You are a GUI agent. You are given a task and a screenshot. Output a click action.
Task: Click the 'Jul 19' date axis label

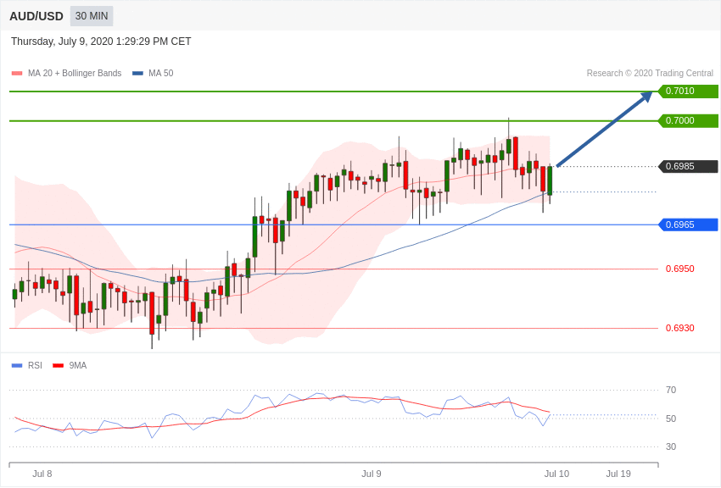pyautogui.click(x=618, y=474)
